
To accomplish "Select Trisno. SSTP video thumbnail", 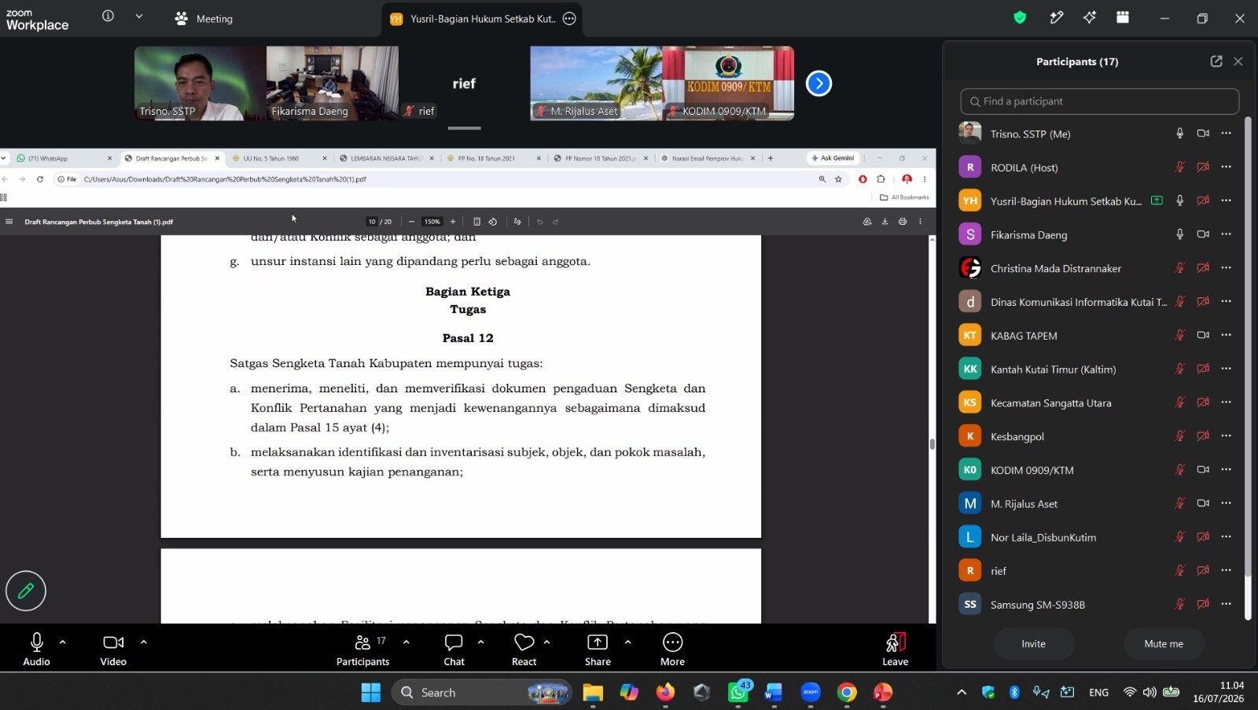I will [200, 83].
